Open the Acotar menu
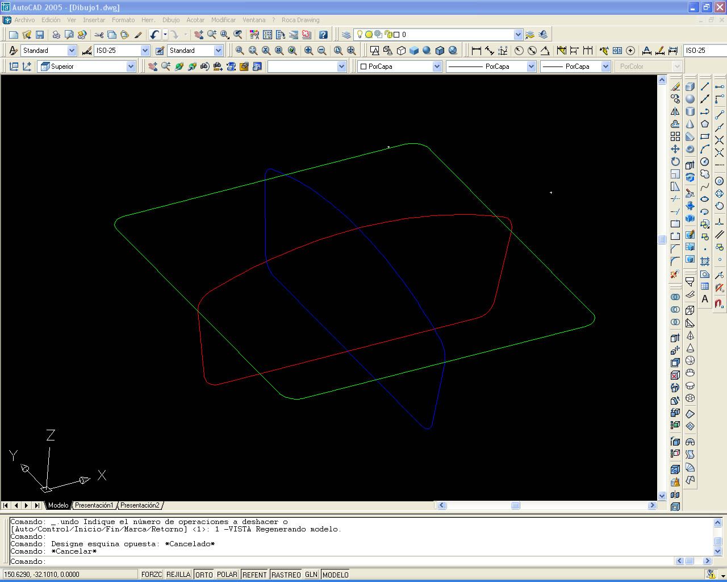 195,20
